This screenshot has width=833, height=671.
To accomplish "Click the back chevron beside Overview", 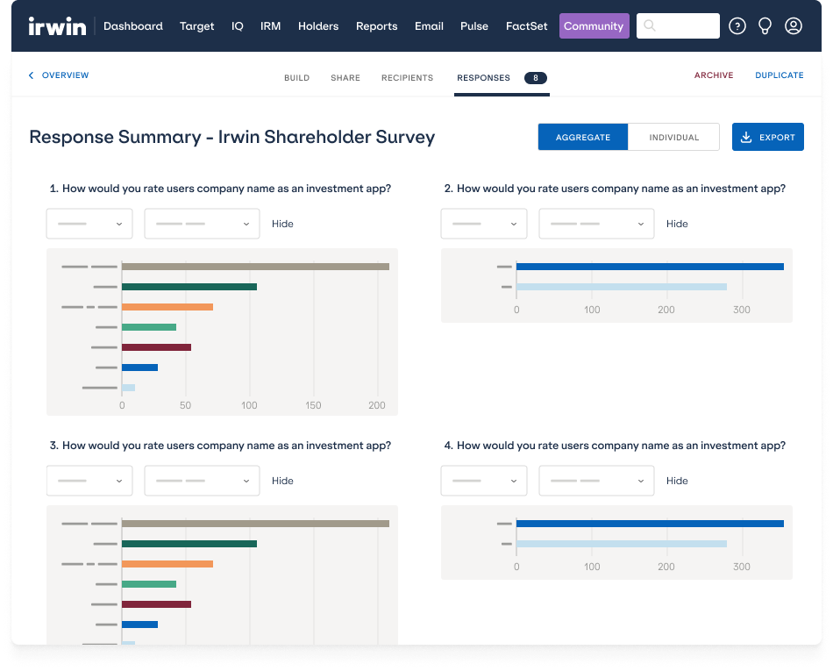I will coord(31,75).
